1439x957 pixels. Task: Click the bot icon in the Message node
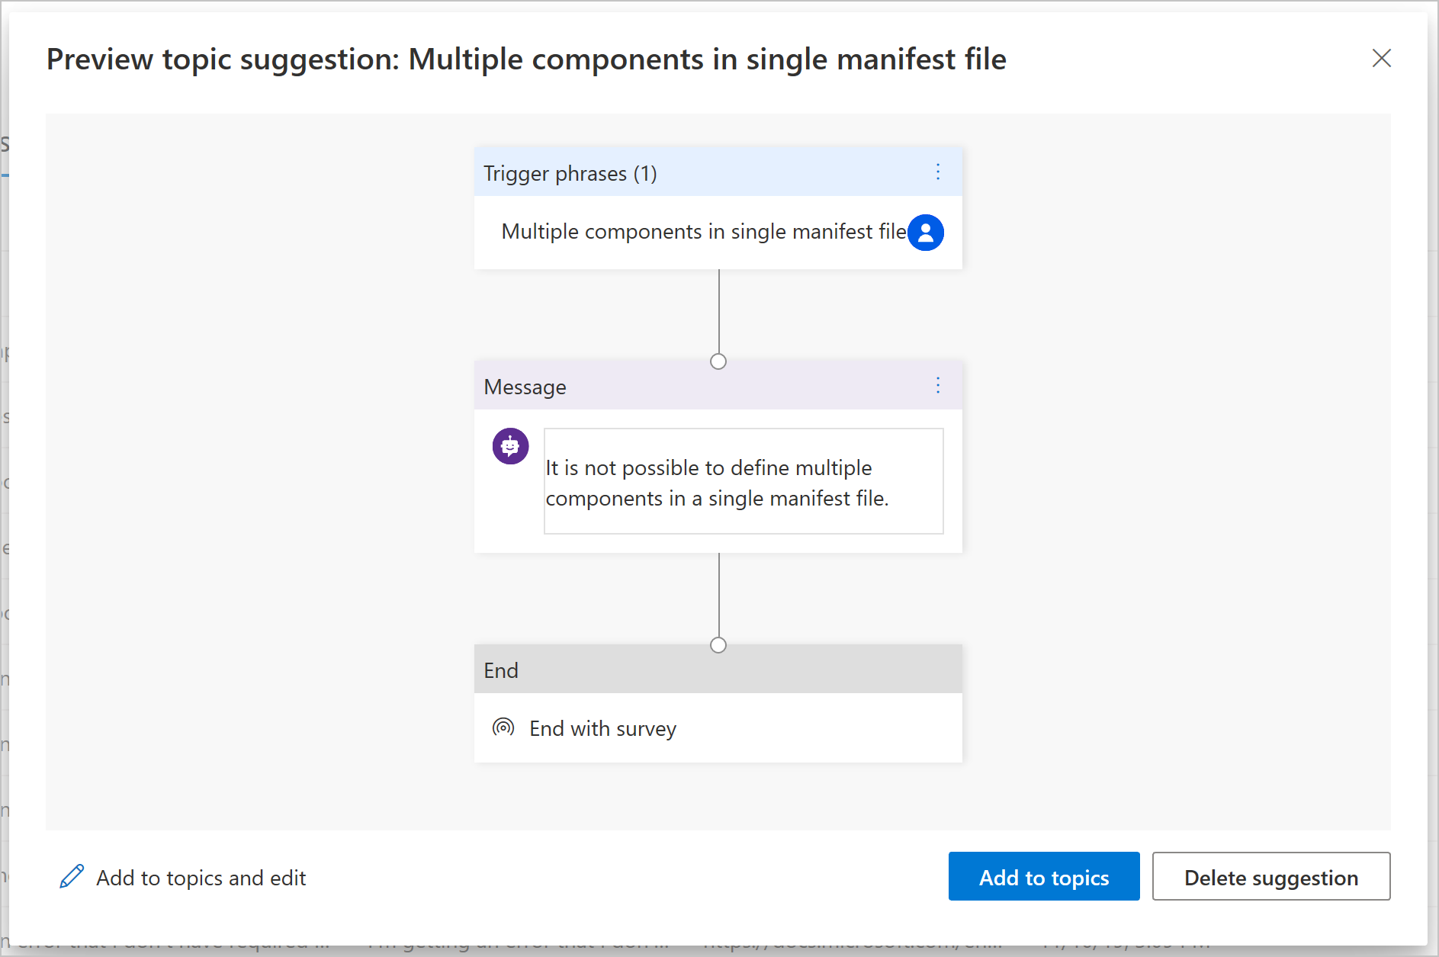510,446
